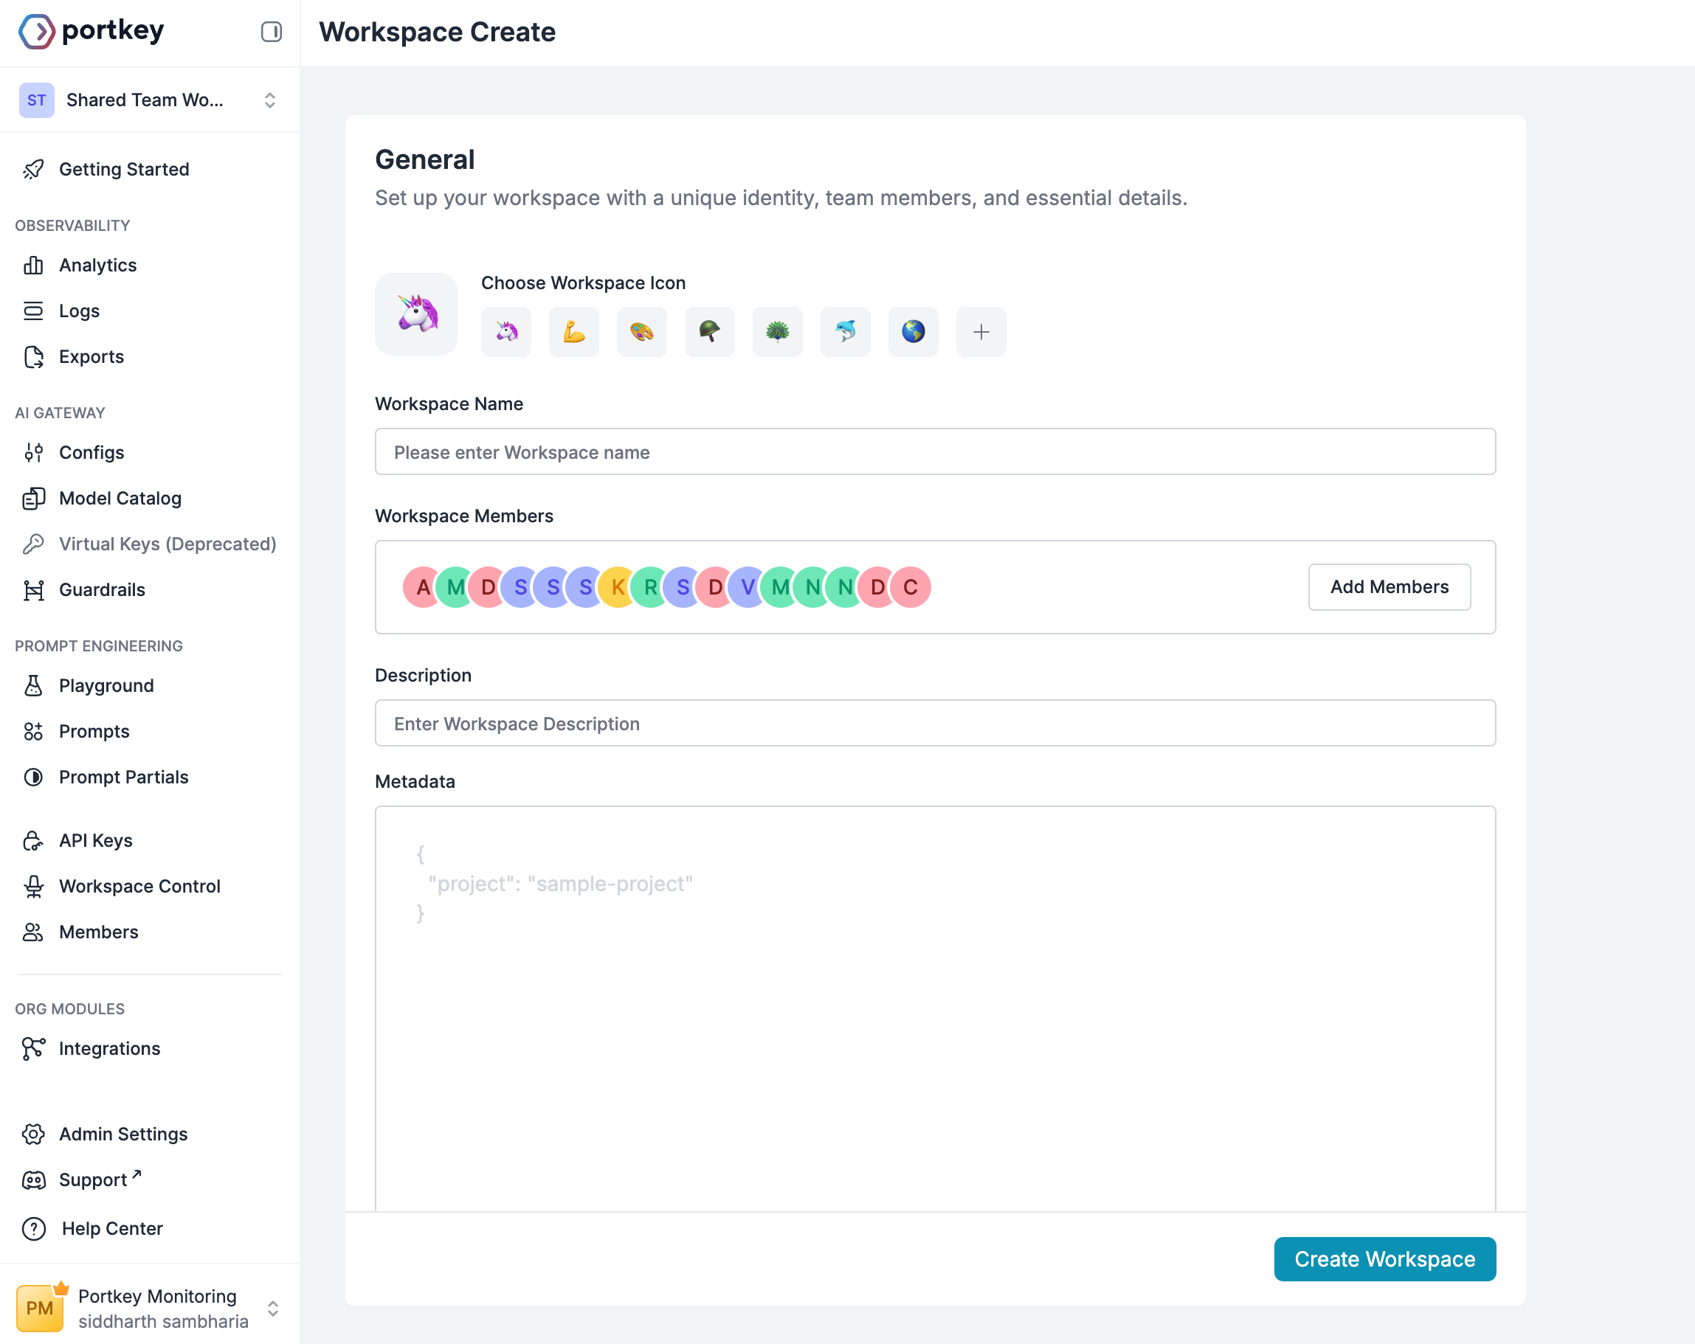Focus the Workspace Name input field
The image size is (1695, 1344).
point(936,452)
